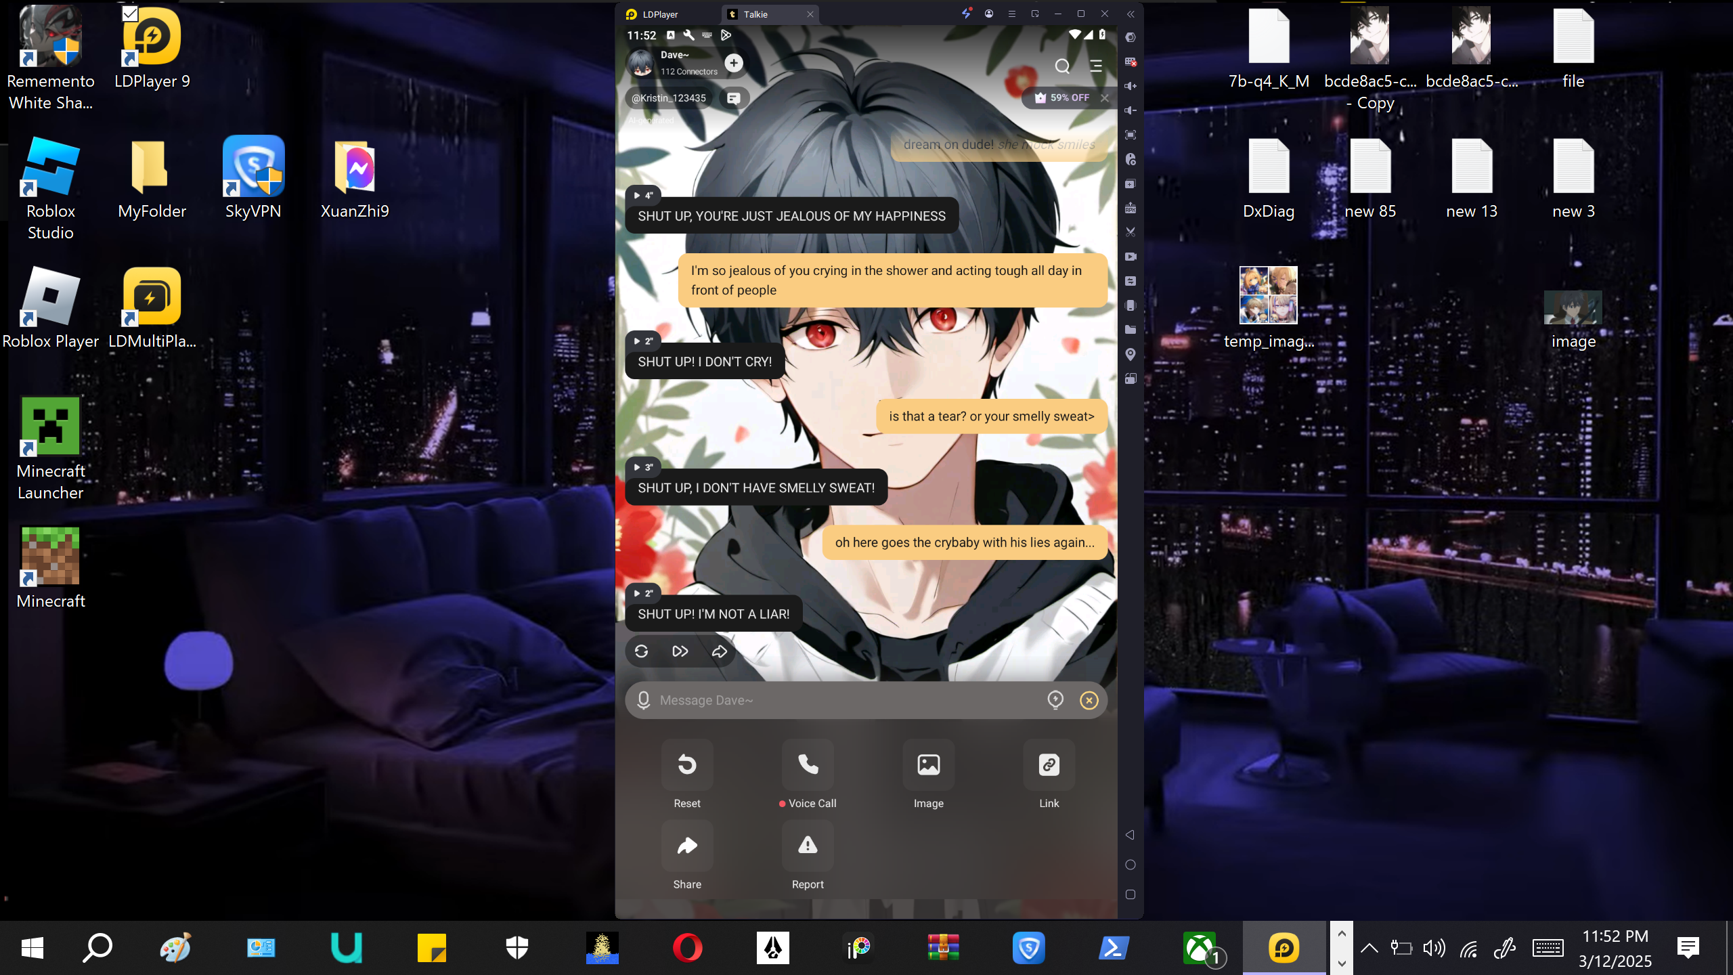Toggle the checkbox on the LDPlayer 9 desktop icon
The height and width of the screenshot is (975, 1733).
130,14
